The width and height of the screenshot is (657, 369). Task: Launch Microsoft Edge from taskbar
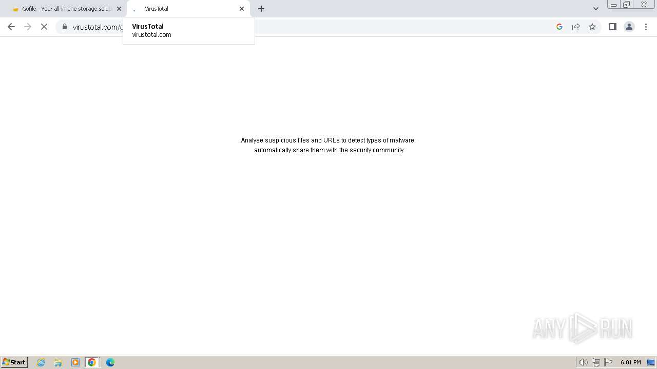pos(110,362)
